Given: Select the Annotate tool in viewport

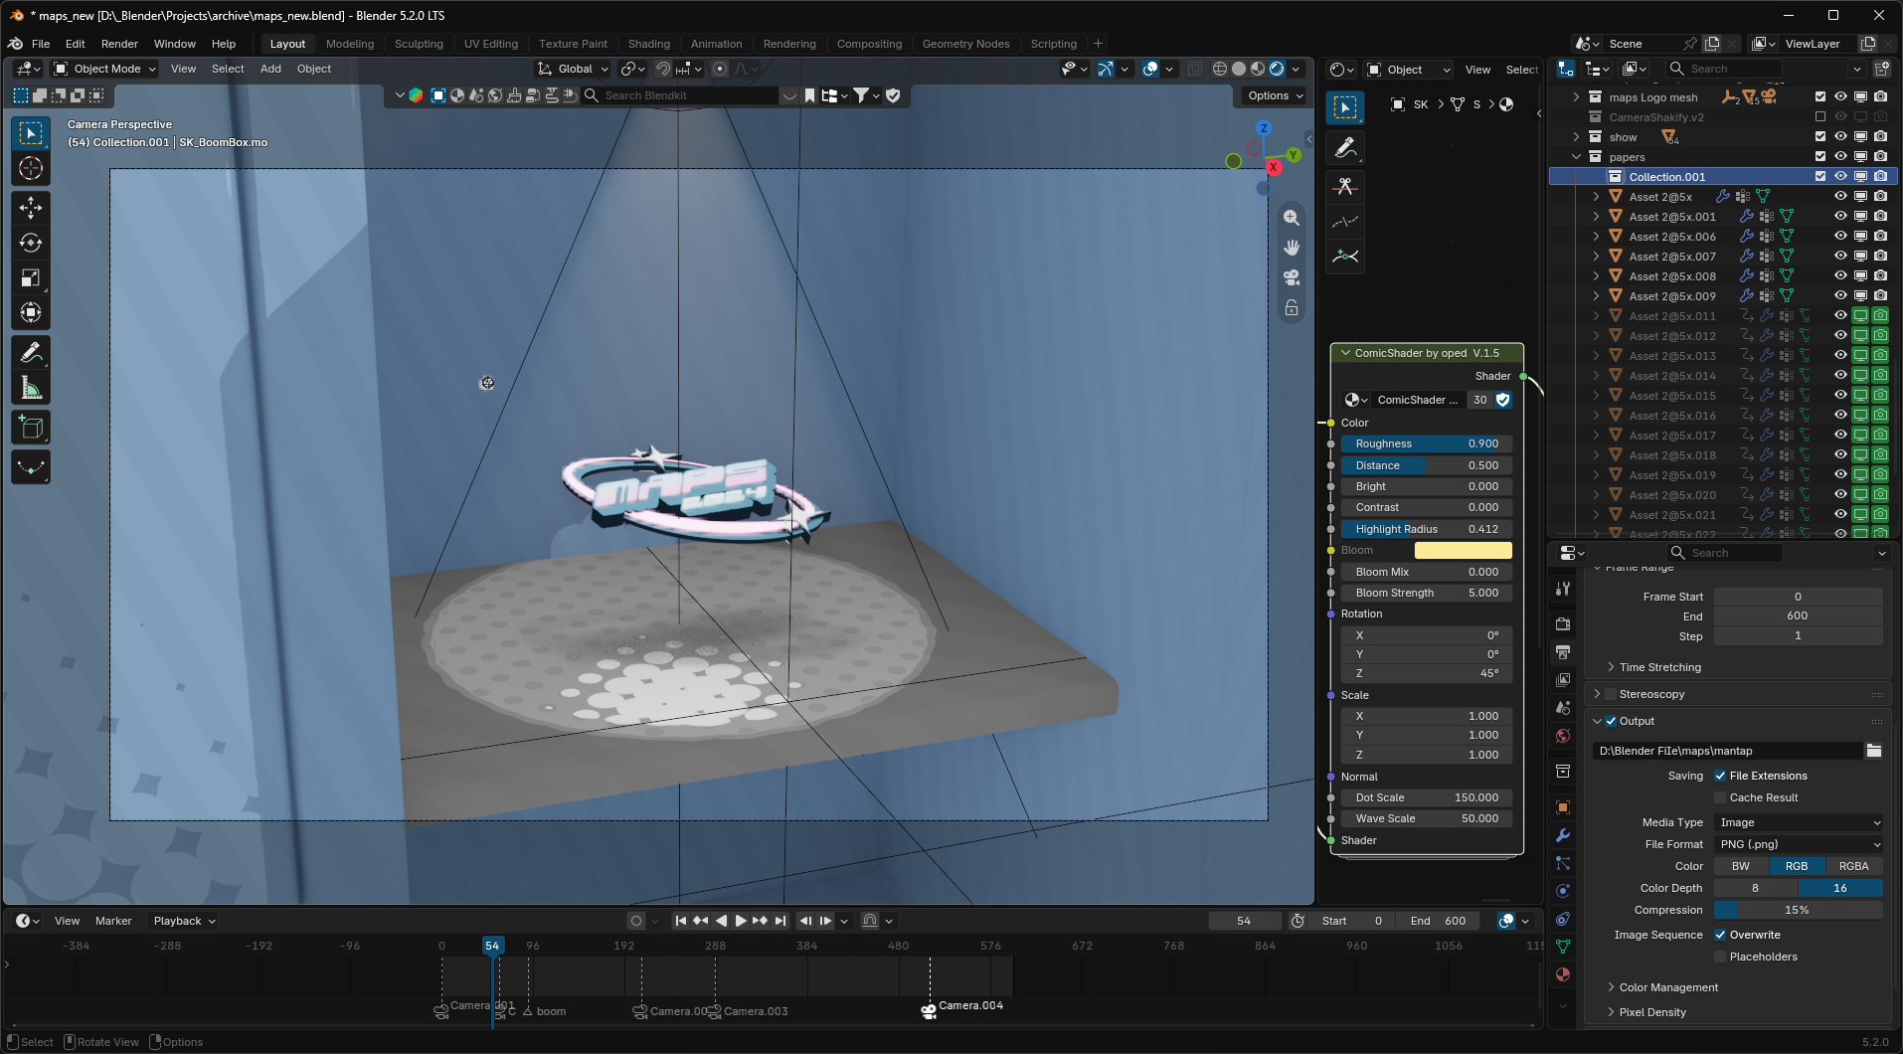Looking at the screenshot, I should coord(31,352).
